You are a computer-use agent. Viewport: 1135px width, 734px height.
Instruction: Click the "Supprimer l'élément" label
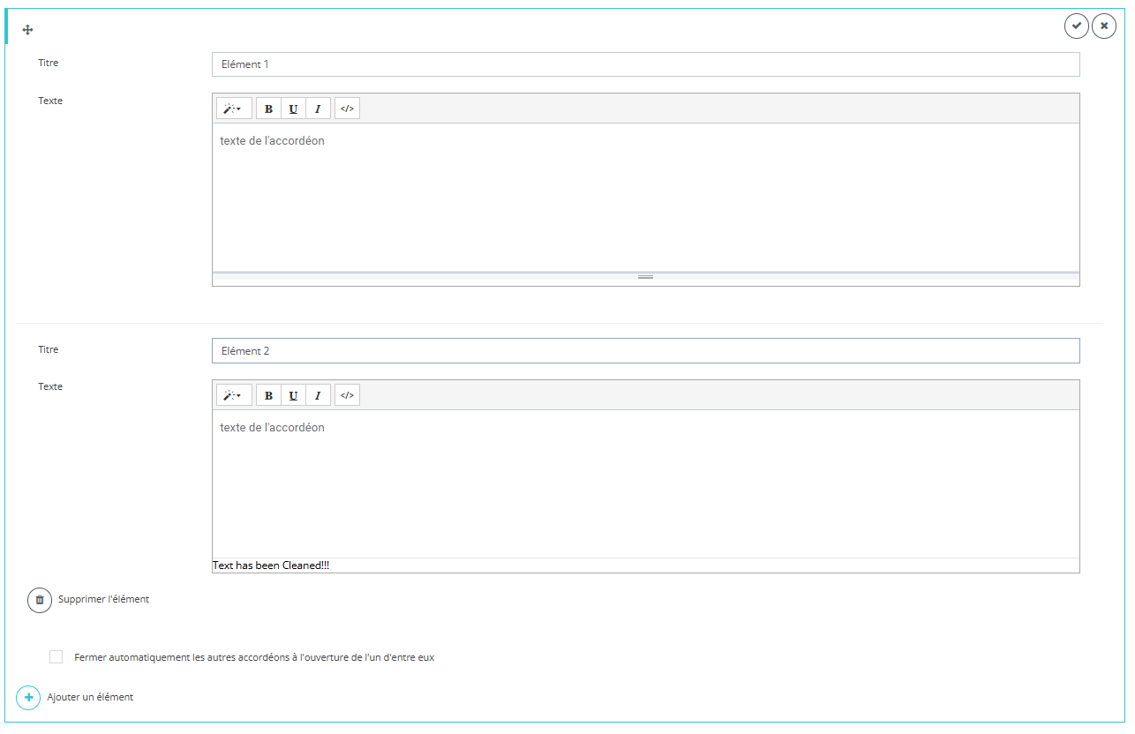(x=103, y=599)
